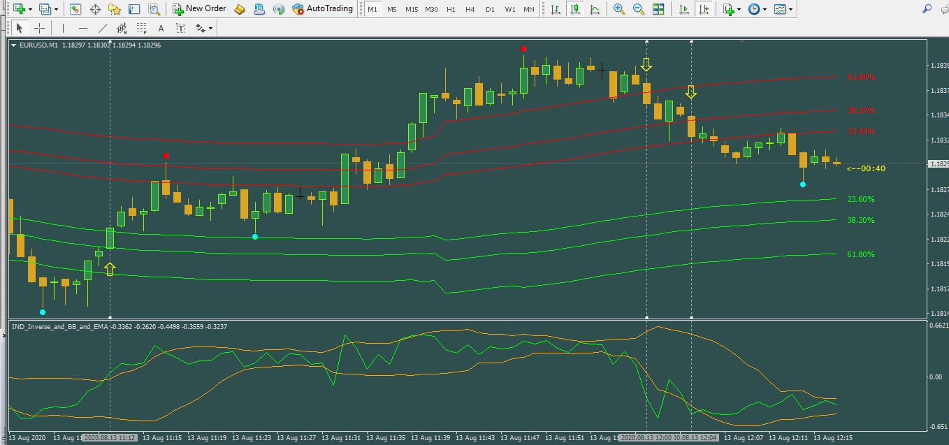Switch to H1 timeframe

pos(451,10)
